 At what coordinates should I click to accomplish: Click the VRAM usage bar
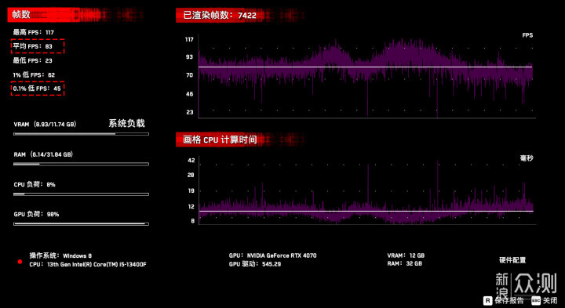pyautogui.click(x=81, y=134)
